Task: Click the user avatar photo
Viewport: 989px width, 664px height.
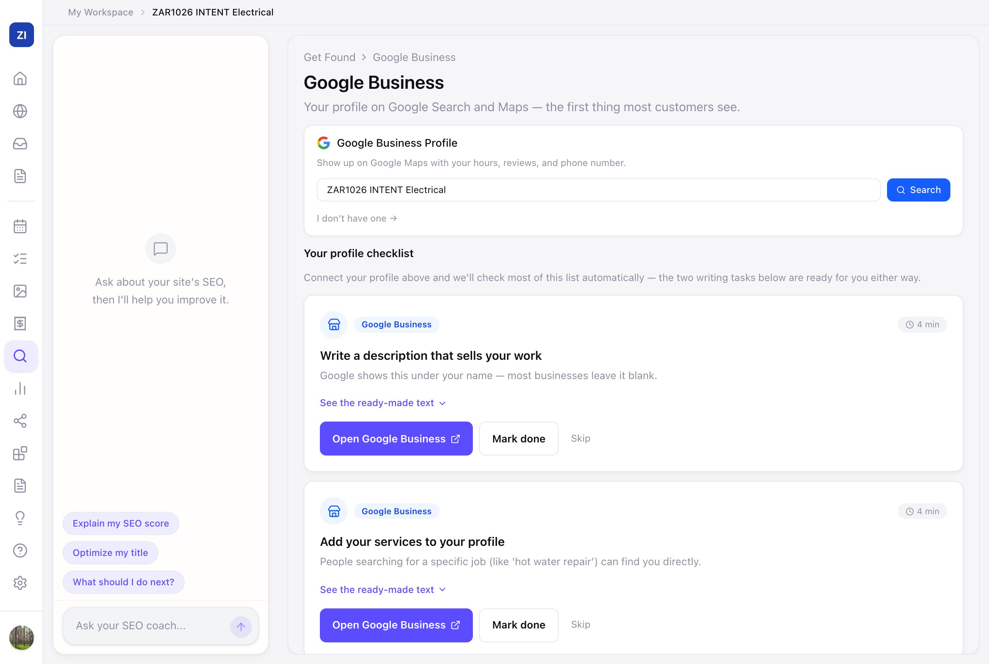Action: [x=22, y=638]
